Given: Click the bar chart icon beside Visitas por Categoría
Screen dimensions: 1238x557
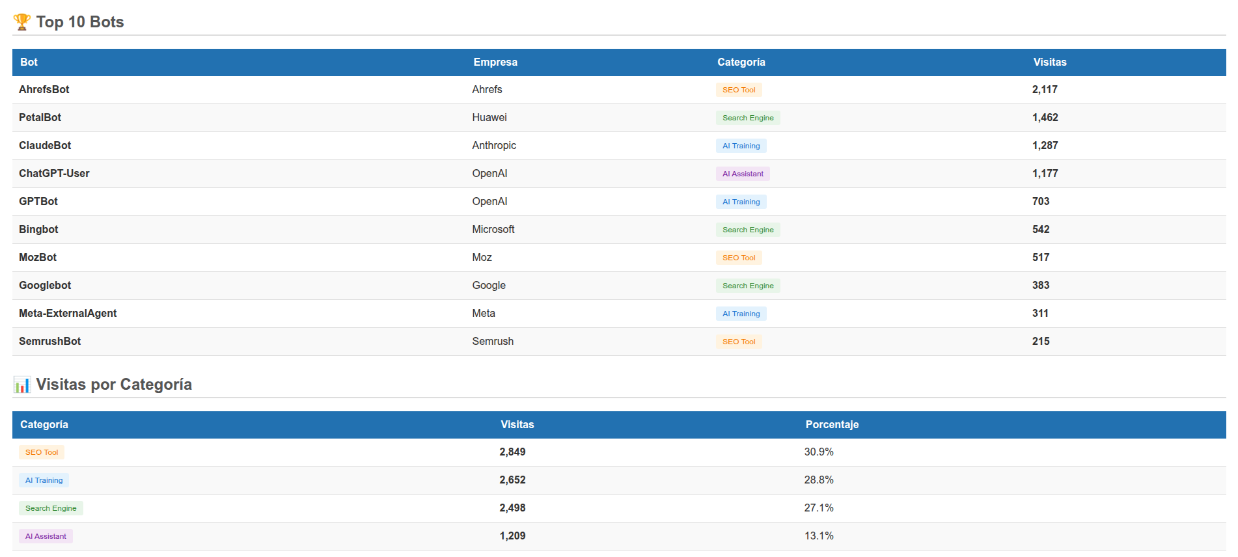Looking at the screenshot, I should [21, 385].
